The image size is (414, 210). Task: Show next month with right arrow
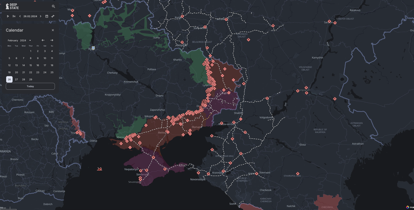tap(52, 40)
